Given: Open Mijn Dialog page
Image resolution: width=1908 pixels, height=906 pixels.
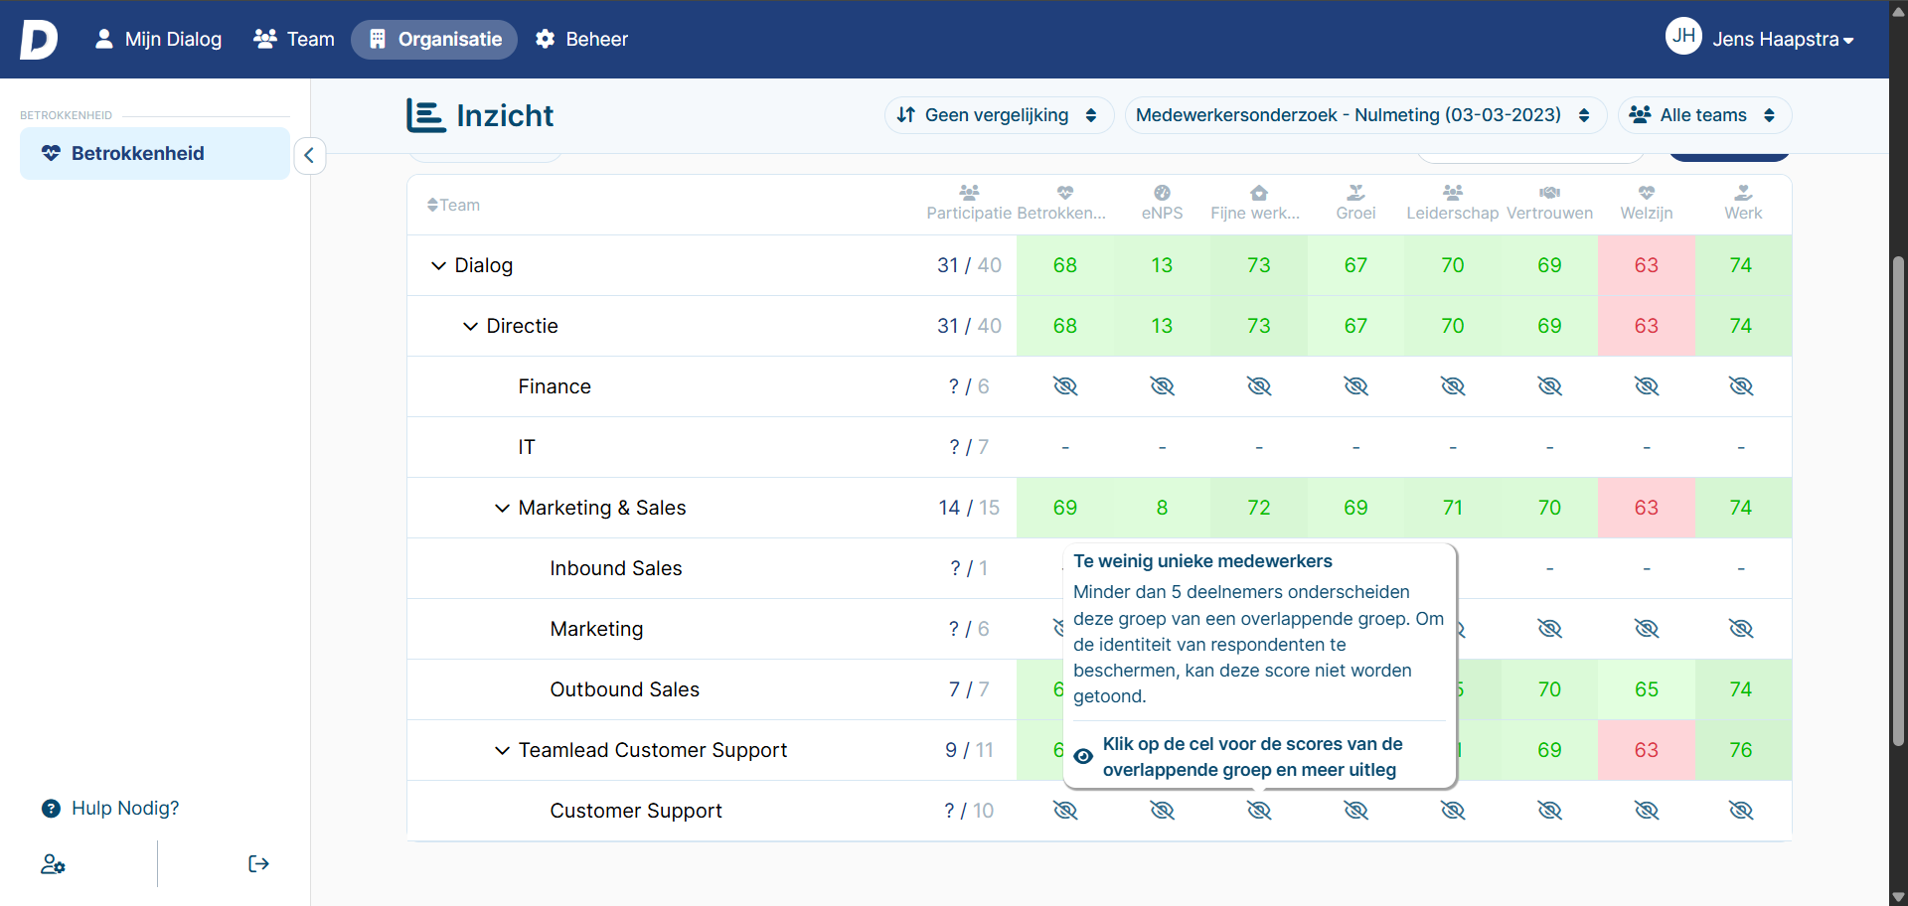Looking at the screenshot, I should pyautogui.click(x=158, y=40).
